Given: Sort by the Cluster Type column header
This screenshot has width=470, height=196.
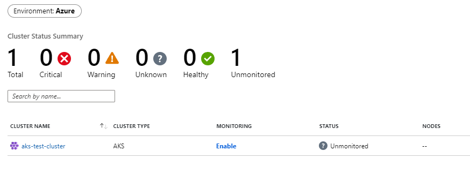Looking at the screenshot, I should click(132, 126).
